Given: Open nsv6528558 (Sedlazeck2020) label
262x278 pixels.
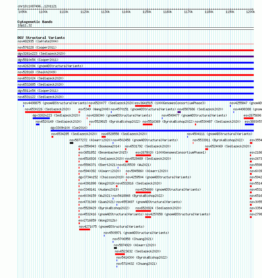Looking at the screenshot, I should [x=124, y=134].
